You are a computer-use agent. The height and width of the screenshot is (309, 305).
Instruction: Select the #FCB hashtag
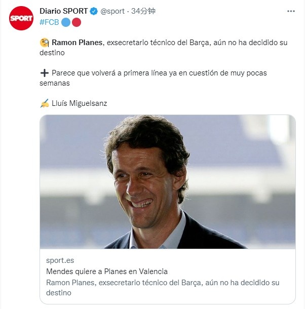49,22
